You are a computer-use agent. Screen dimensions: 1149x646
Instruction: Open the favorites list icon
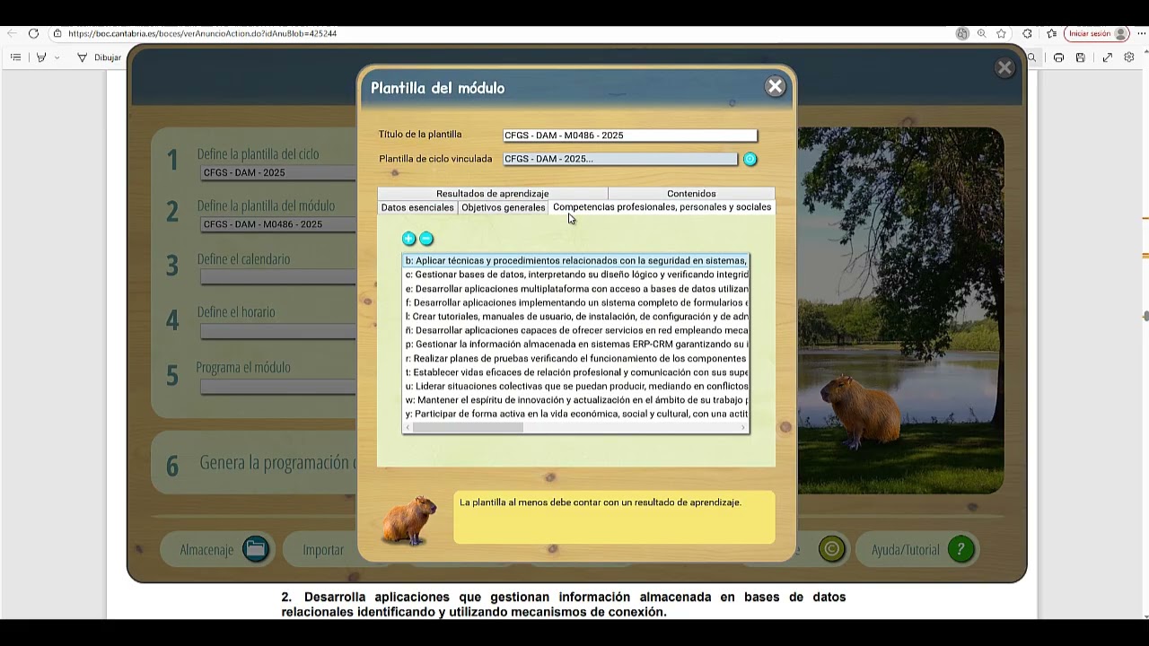[x=1051, y=33]
